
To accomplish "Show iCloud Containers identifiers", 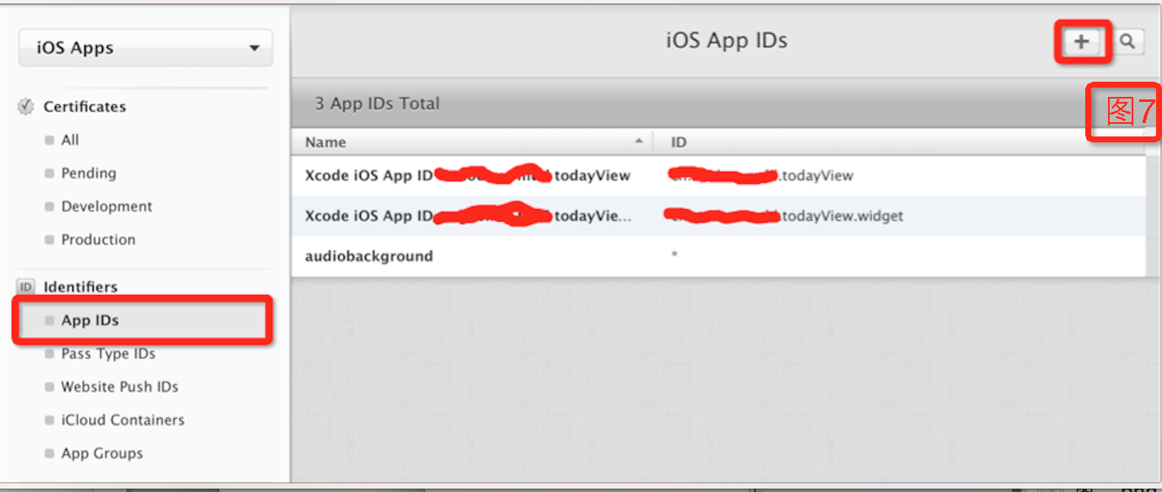I will tap(122, 420).
